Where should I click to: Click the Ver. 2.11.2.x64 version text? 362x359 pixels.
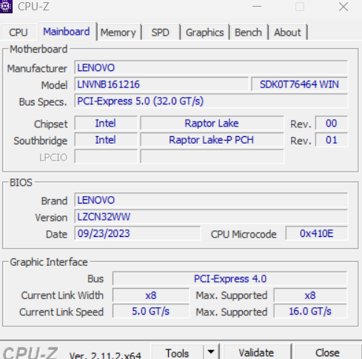[x=105, y=355]
